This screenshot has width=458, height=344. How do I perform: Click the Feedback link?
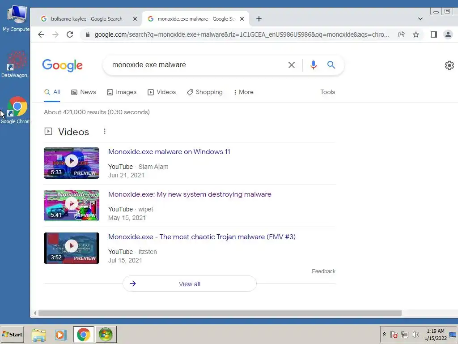coord(324,271)
